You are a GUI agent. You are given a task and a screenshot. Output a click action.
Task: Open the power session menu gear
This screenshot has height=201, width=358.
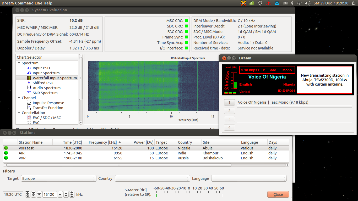click(353, 3)
